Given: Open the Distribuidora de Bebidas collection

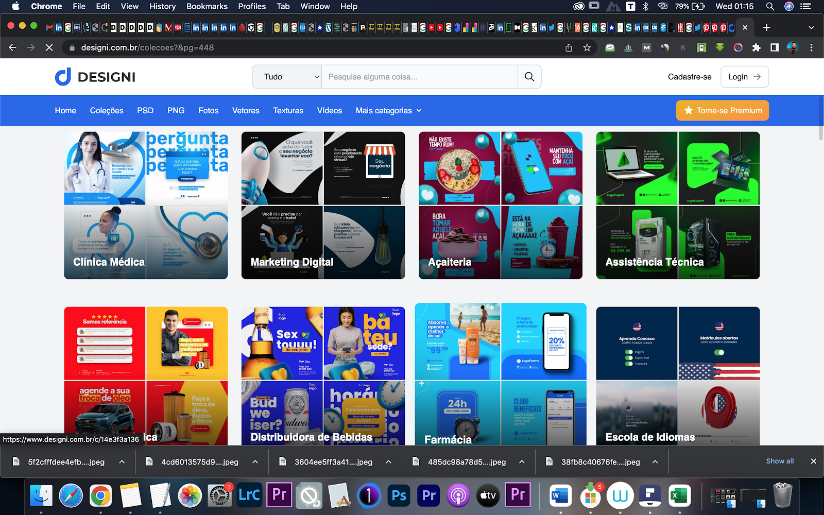Looking at the screenshot, I should point(323,376).
